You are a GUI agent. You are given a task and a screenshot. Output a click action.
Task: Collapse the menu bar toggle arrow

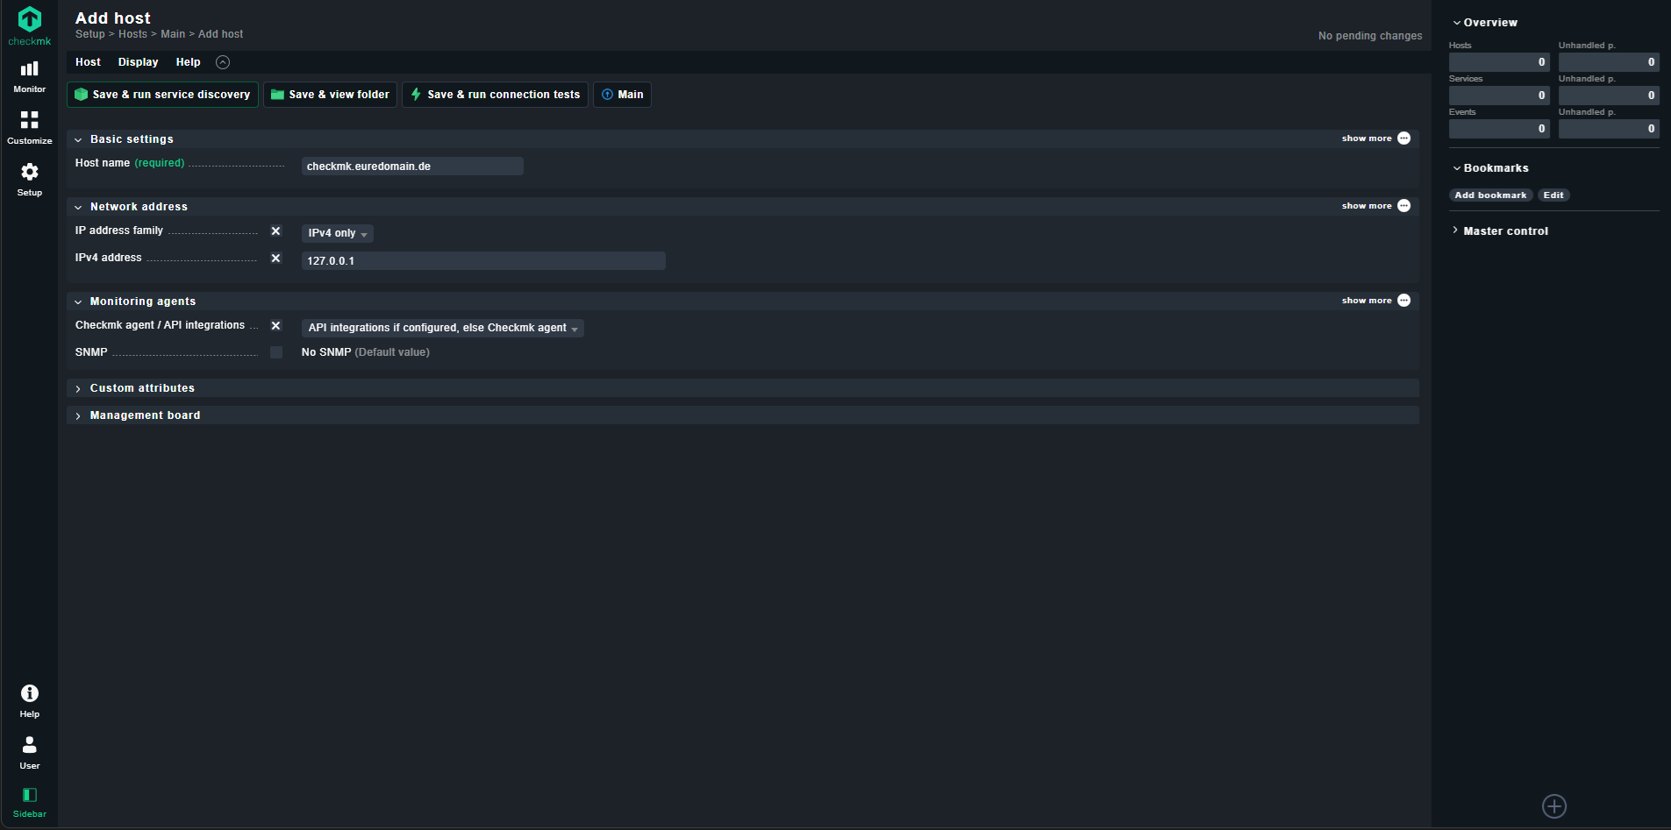pyautogui.click(x=223, y=62)
